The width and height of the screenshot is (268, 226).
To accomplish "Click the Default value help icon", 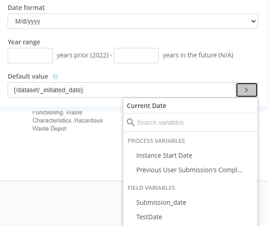I will coord(55,76).
